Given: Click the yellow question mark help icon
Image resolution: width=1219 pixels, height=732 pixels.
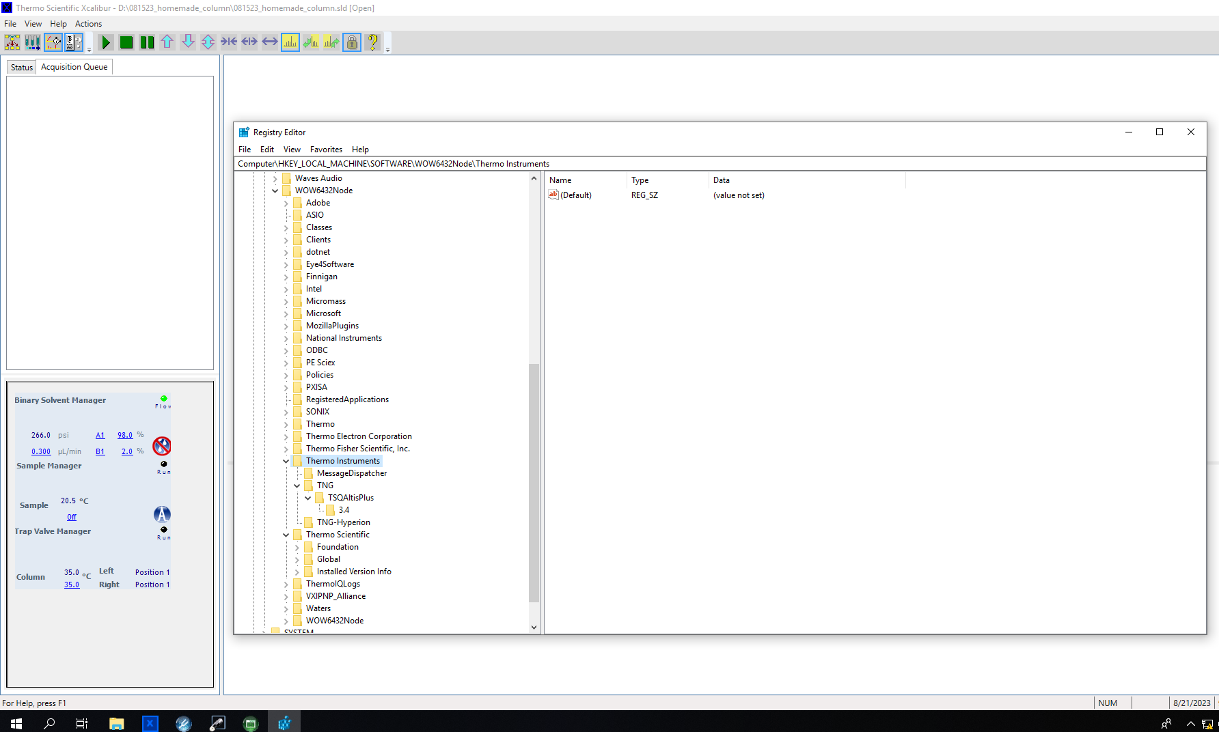Looking at the screenshot, I should click(x=372, y=42).
